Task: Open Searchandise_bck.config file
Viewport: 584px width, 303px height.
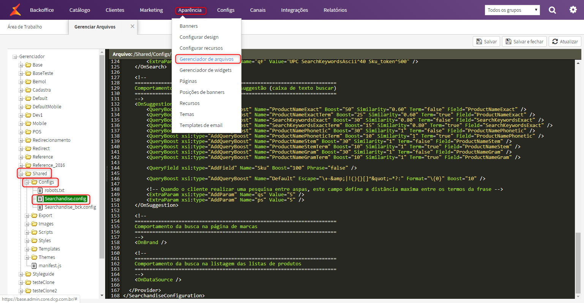Action: (70, 207)
